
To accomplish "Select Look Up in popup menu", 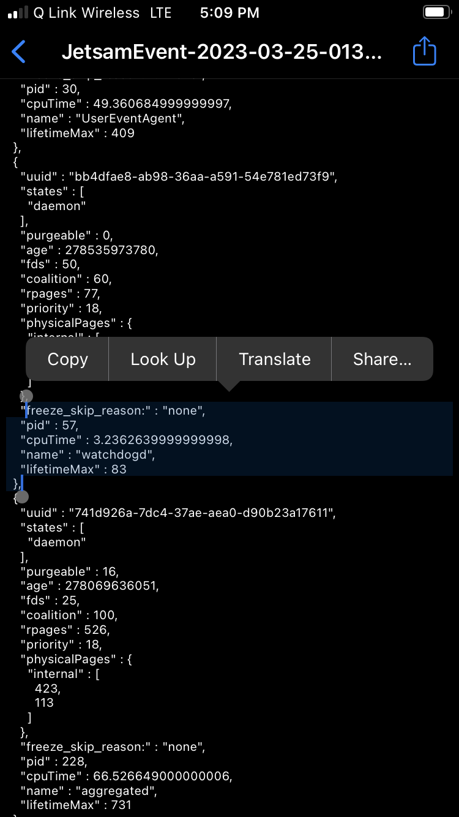I will 163,360.
